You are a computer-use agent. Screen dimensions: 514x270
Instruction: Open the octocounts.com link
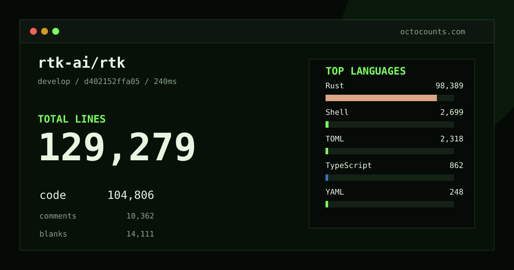click(x=433, y=32)
